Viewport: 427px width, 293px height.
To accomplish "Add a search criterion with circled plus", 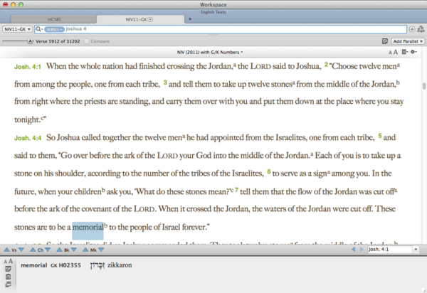I will (x=412, y=29).
